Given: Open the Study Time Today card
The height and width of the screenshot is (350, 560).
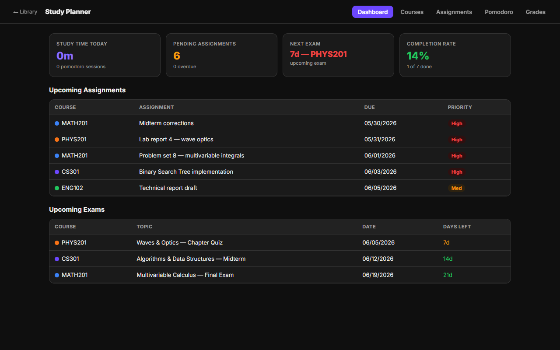Looking at the screenshot, I should (105, 55).
